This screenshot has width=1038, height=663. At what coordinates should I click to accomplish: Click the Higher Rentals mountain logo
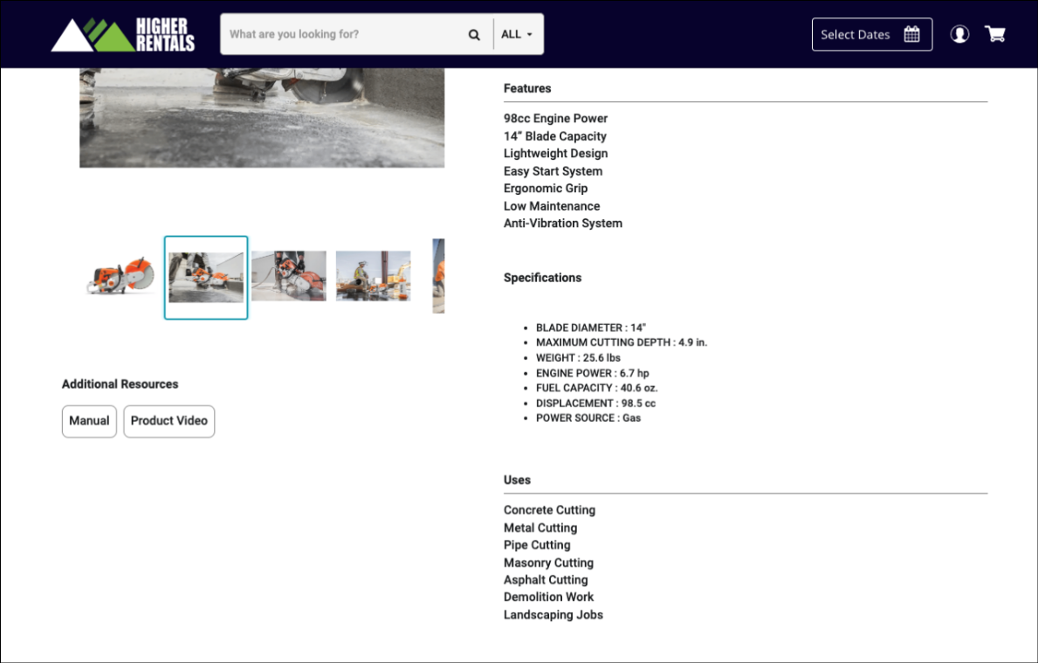122,35
